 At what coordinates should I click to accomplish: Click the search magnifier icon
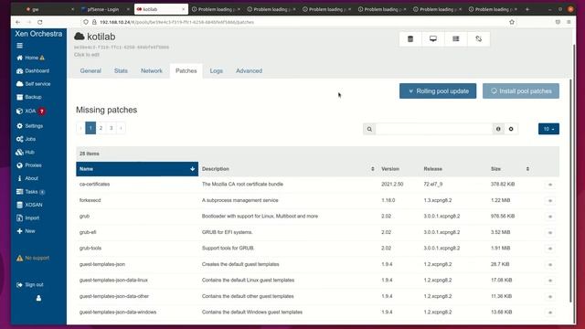[369, 129]
